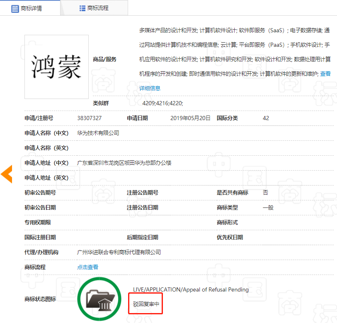
Task: Click the 专用权期限 label
Action: click(x=38, y=222)
